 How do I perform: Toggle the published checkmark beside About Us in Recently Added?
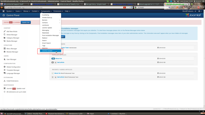pos(53,73)
